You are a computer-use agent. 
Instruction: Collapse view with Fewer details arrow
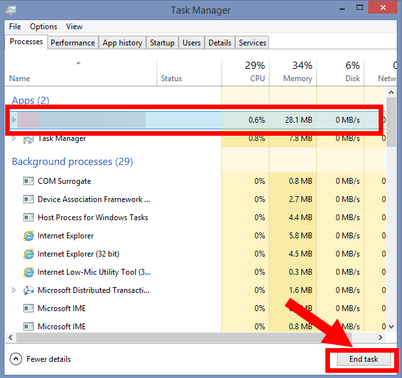16,359
